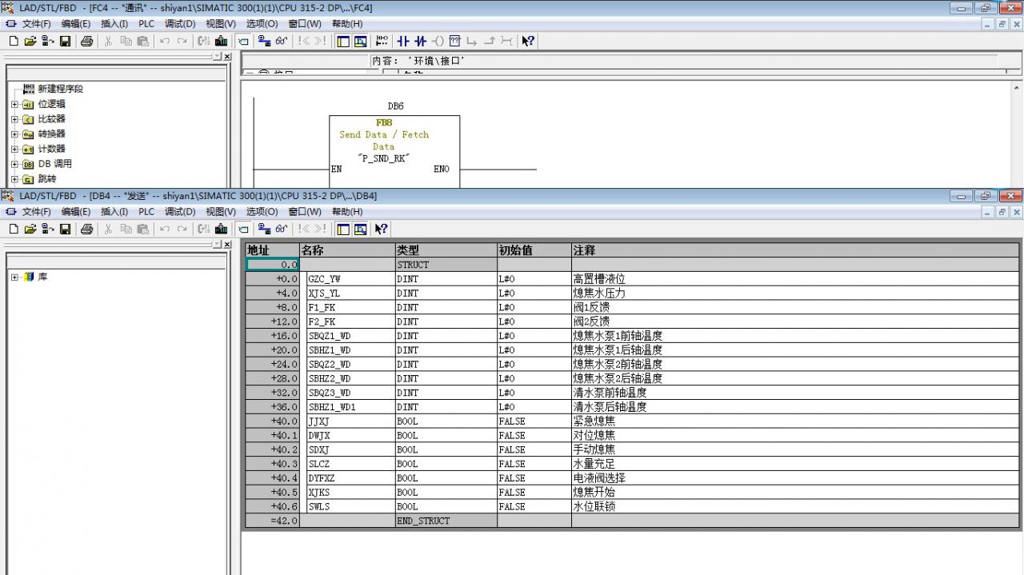Click Open icon in DB4 window toolbar
Viewport: 1024px width, 575px height.
coord(30,229)
